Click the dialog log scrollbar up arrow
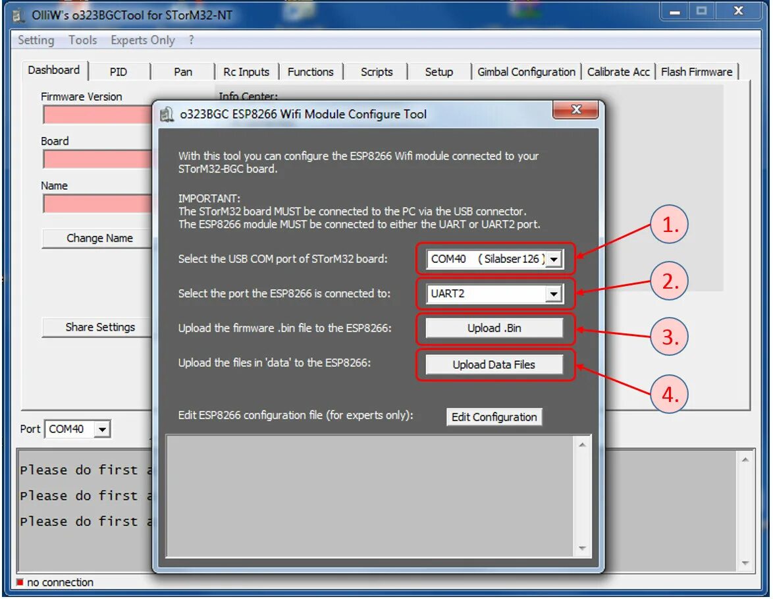This screenshot has height=599, width=773. 582,445
